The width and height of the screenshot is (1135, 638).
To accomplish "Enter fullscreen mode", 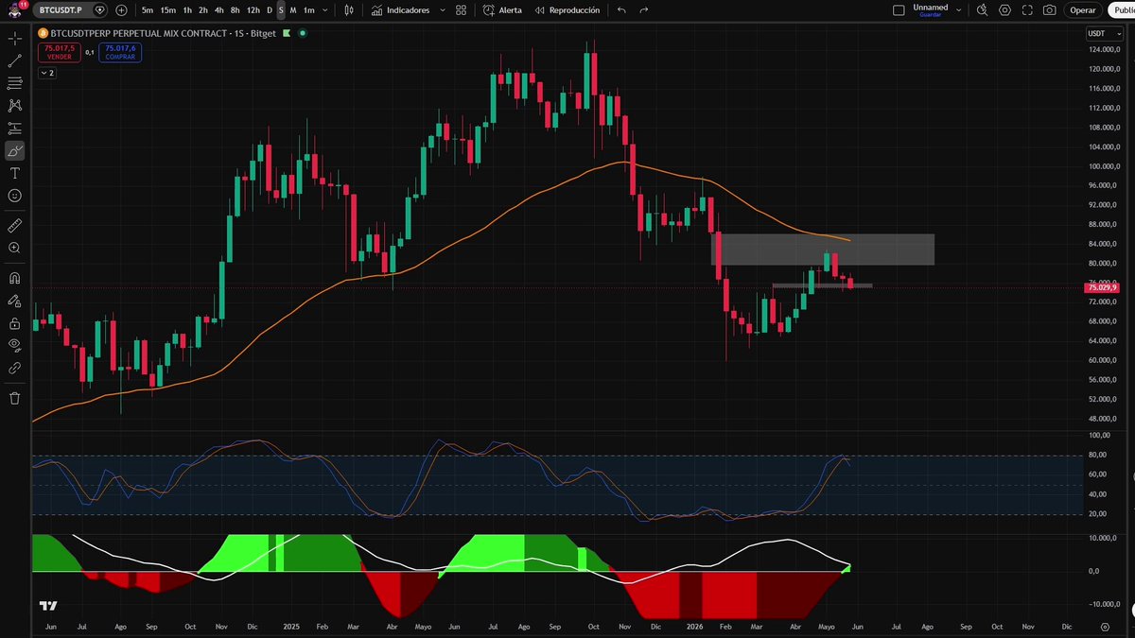I will 1027,10.
